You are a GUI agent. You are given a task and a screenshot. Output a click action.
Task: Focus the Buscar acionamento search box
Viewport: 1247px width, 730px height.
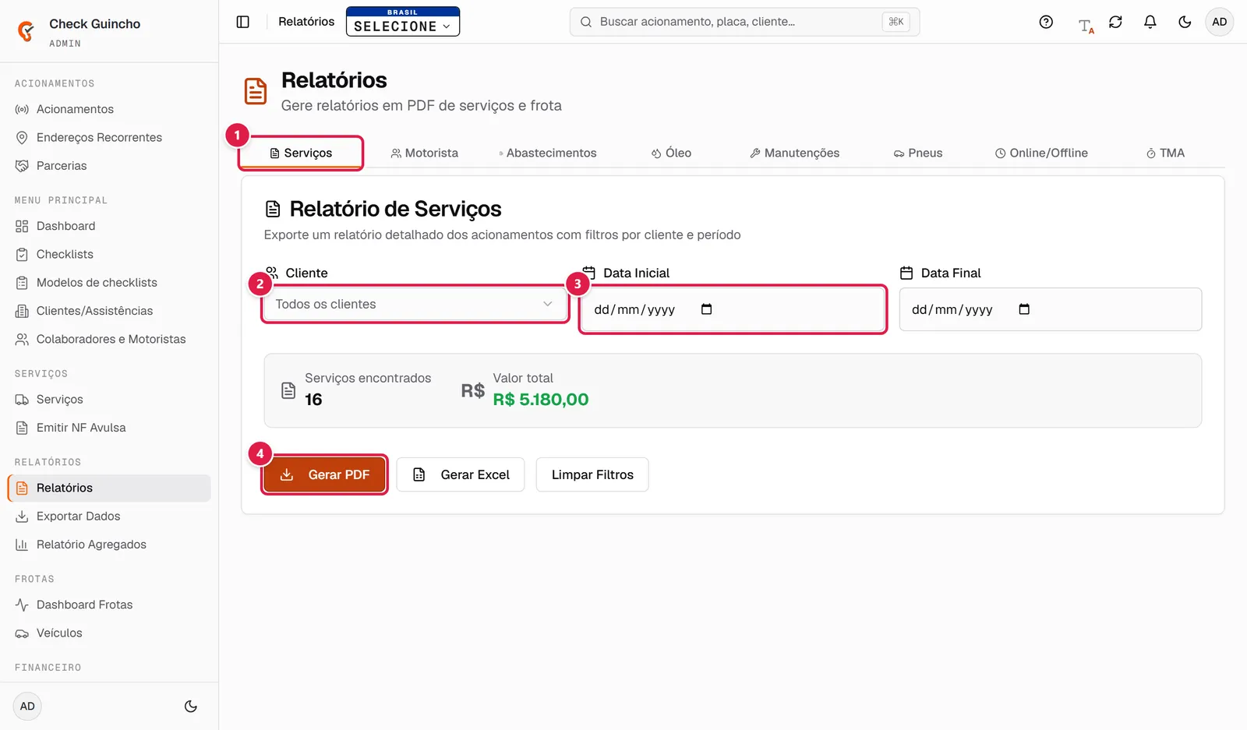tap(744, 22)
